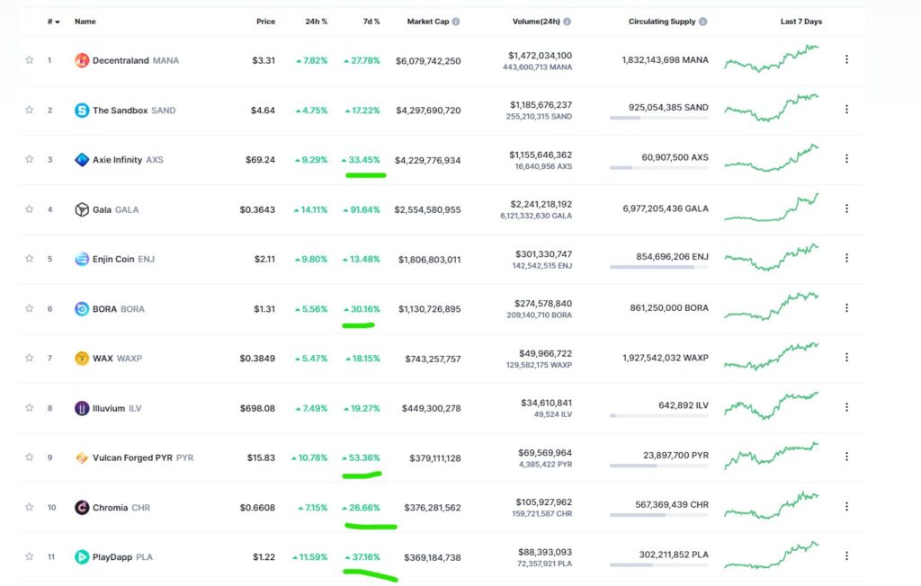
Task: Click the PlayDapp logo icon
Action: point(82,557)
